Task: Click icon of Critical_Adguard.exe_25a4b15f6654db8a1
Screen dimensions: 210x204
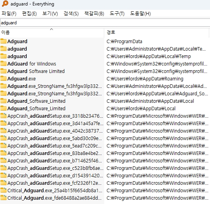Action: point(4,190)
